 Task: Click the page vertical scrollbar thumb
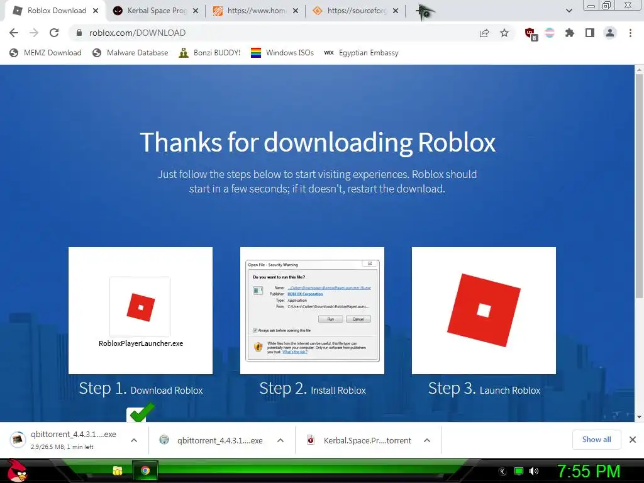[639, 187]
